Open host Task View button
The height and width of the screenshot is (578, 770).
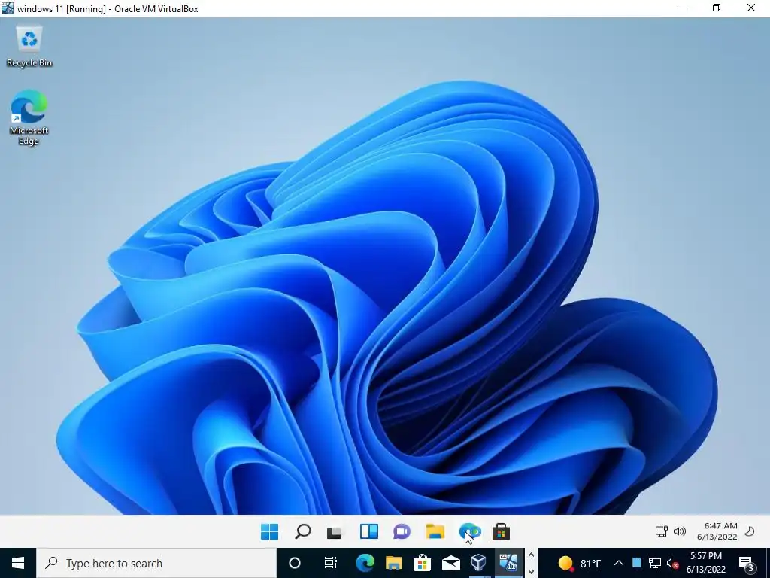pos(331,563)
